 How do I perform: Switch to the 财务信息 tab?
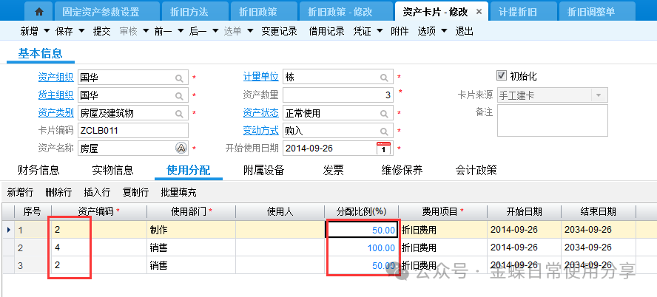(x=38, y=171)
